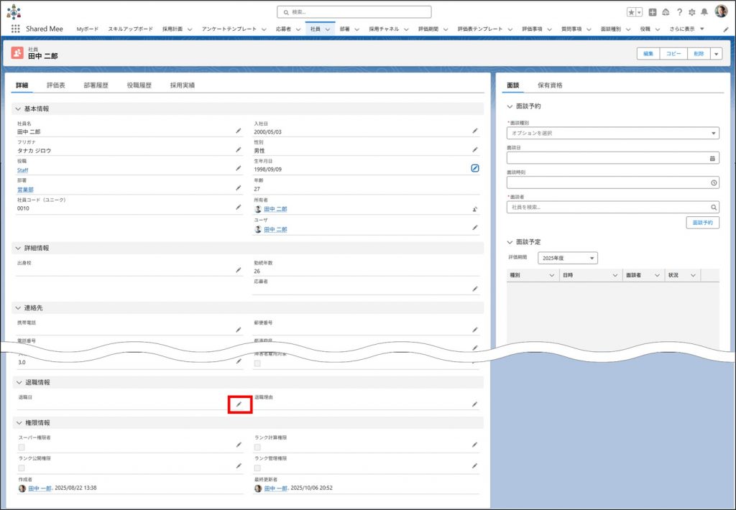Switch to the 保有資格 tab

(x=550, y=85)
